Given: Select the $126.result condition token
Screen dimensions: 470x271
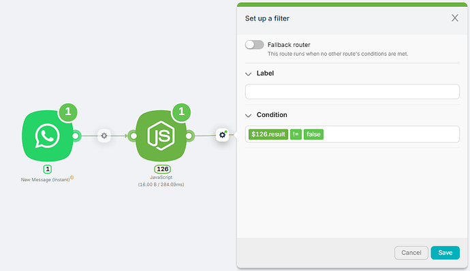Looking at the screenshot, I should (268, 134).
